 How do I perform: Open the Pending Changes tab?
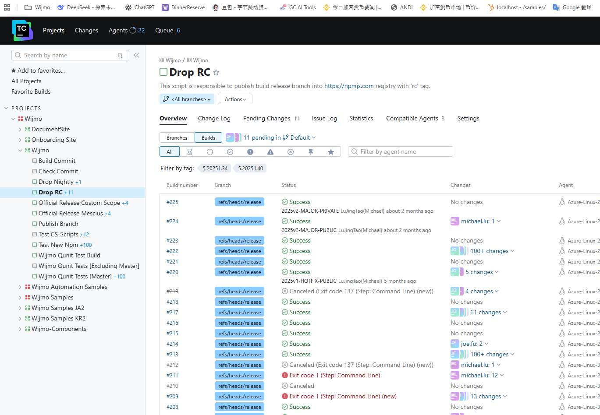click(x=271, y=118)
